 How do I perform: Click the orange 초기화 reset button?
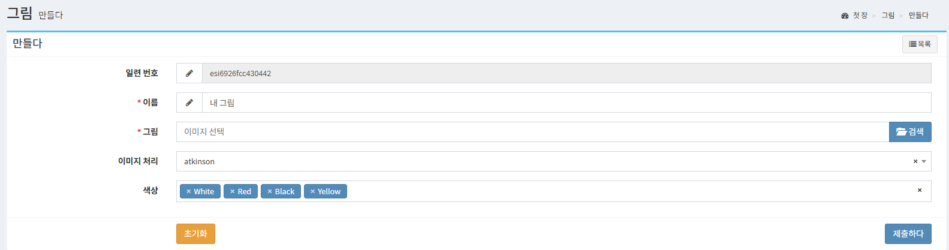coord(195,234)
